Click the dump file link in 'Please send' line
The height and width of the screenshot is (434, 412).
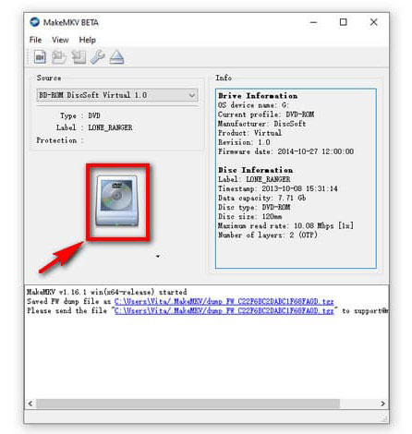pos(224,310)
